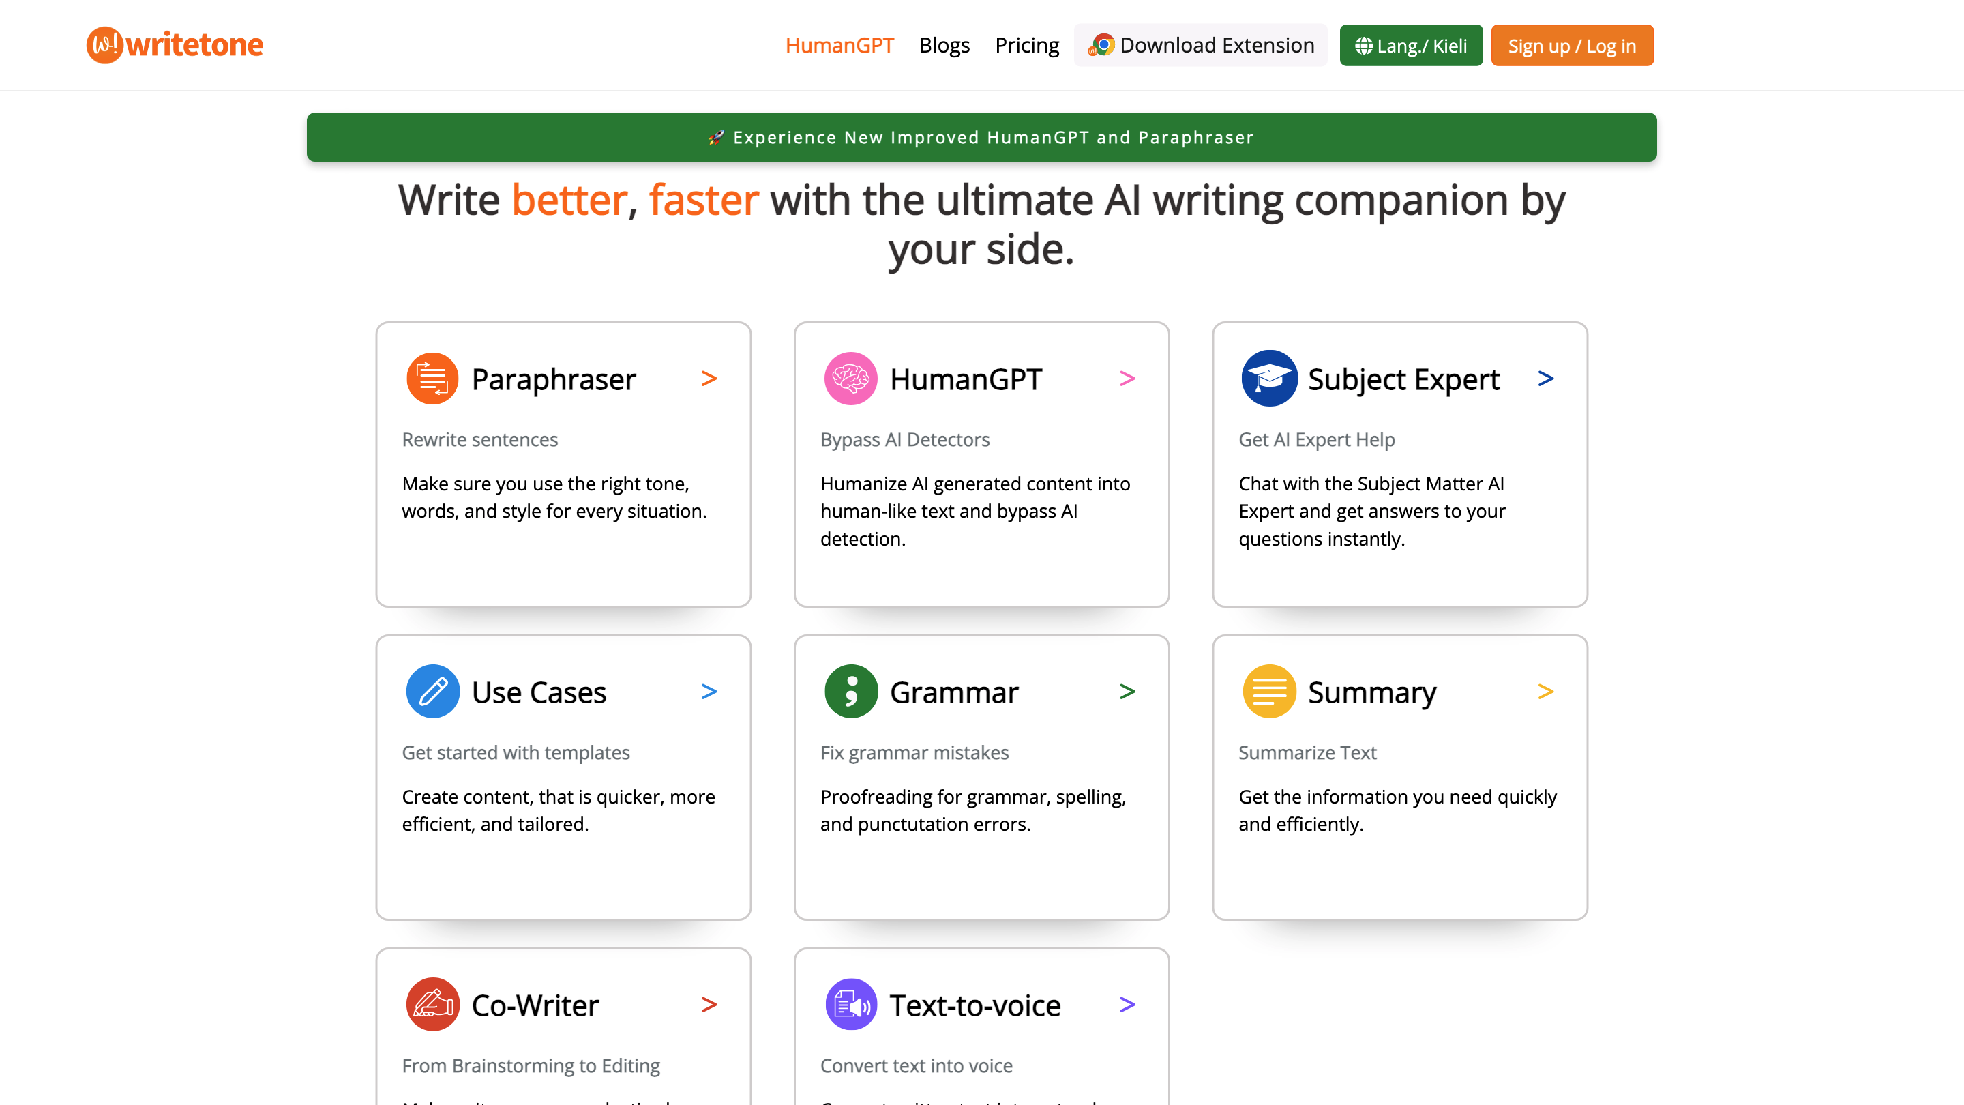Click the Co-Writer red writing icon
The image size is (1964, 1105).
click(x=432, y=1004)
